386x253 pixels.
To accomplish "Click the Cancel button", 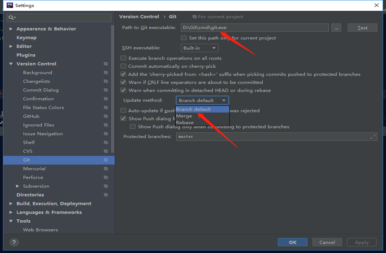I will pyautogui.click(x=327, y=242).
